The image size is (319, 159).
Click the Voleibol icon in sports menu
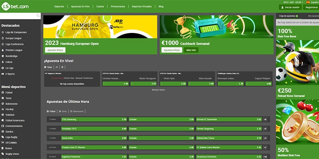[x=3, y=115]
